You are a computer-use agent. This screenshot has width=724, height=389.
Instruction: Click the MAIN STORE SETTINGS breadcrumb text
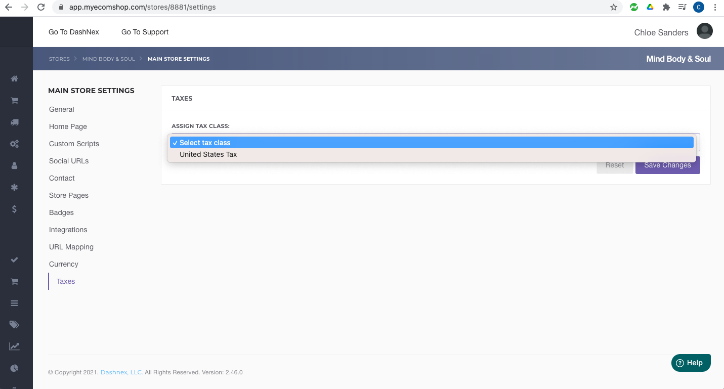pos(179,59)
